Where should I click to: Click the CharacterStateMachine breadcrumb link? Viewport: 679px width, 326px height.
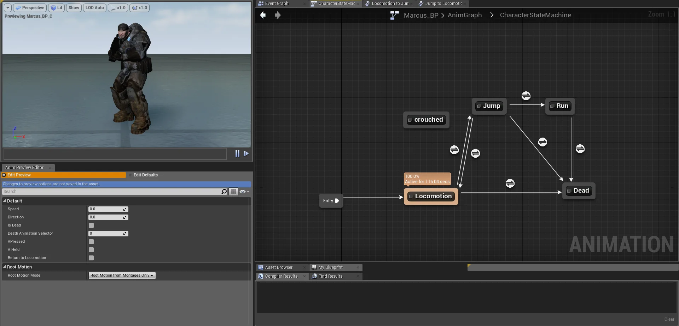pos(535,15)
